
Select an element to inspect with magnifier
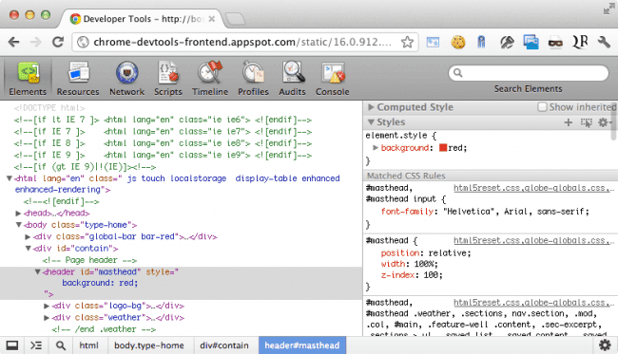pos(60,345)
